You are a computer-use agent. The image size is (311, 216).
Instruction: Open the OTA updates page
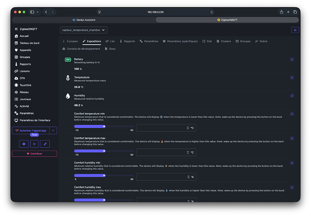[20, 78]
